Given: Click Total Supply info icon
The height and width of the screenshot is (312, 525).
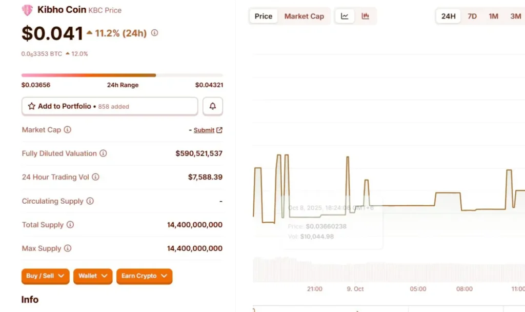Looking at the screenshot, I should (x=70, y=225).
